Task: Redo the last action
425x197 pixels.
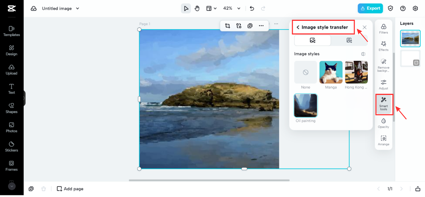Action: pos(263,9)
